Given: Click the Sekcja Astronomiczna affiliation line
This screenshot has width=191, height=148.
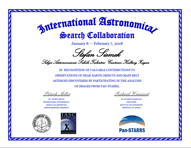Looking at the screenshot, I should tap(95, 61).
